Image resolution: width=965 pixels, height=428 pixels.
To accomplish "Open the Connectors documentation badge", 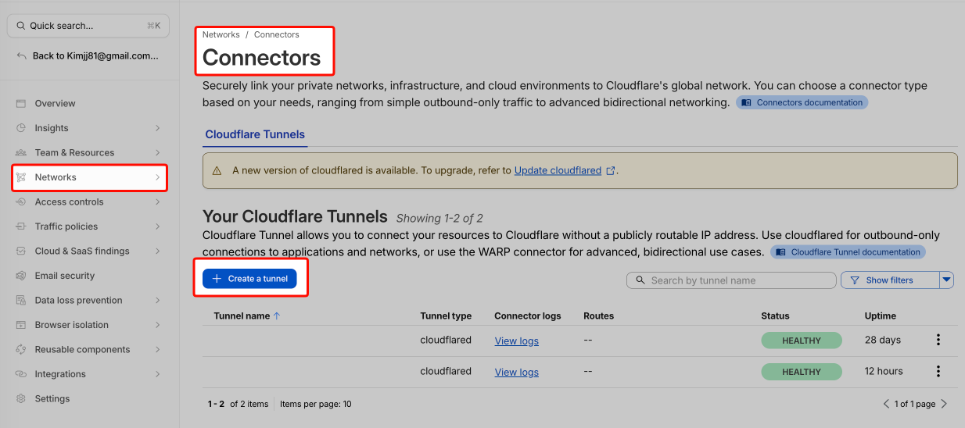I will (802, 102).
